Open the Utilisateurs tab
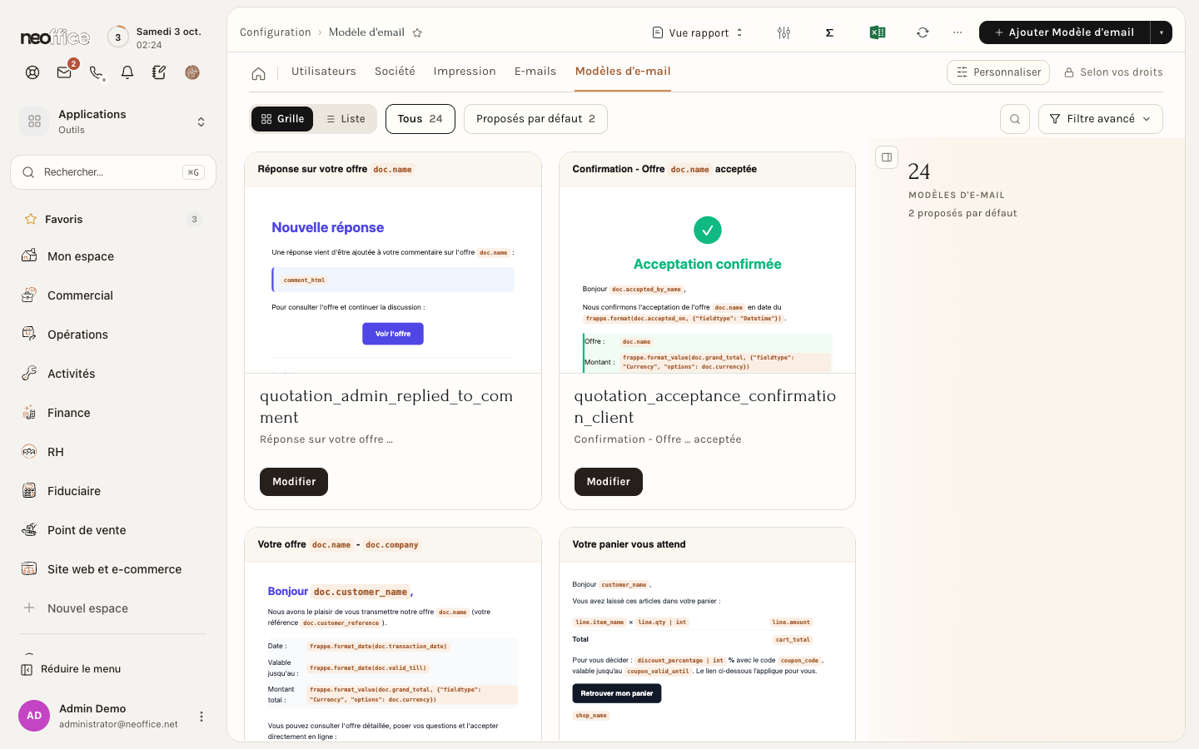Viewport: 1199px width, 749px height. [324, 72]
